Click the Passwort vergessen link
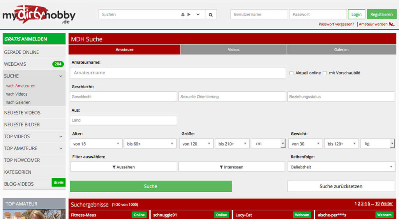Viewport: 399px width, 219px height. tap(336, 24)
